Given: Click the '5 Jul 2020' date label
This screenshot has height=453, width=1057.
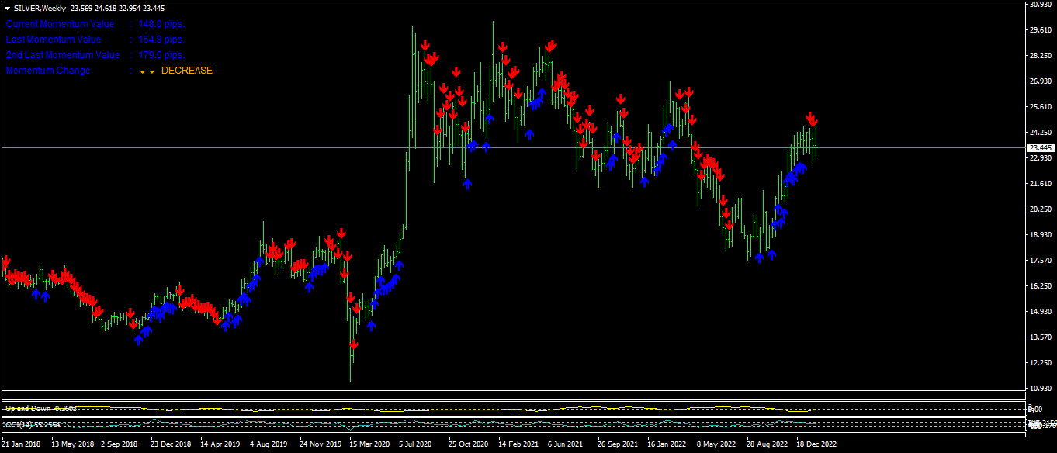Looking at the screenshot, I should [x=416, y=444].
